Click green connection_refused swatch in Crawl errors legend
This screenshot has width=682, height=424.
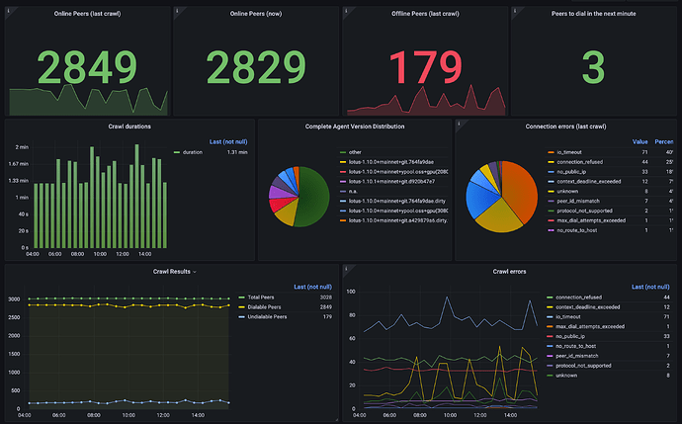click(x=550, y=297)
